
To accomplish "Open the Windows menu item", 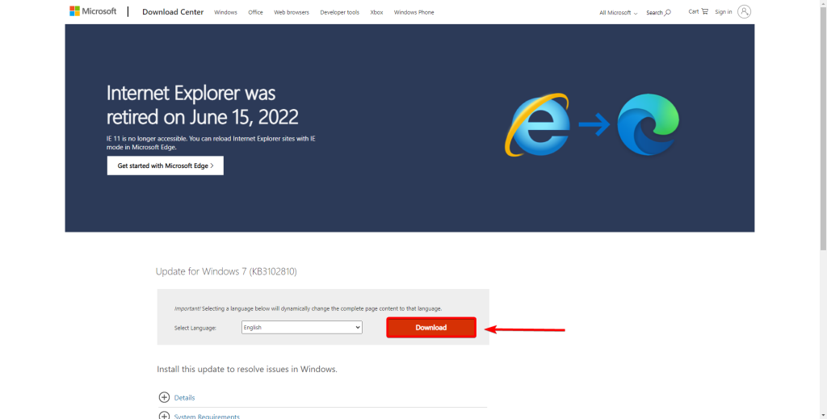I will 225,12.
